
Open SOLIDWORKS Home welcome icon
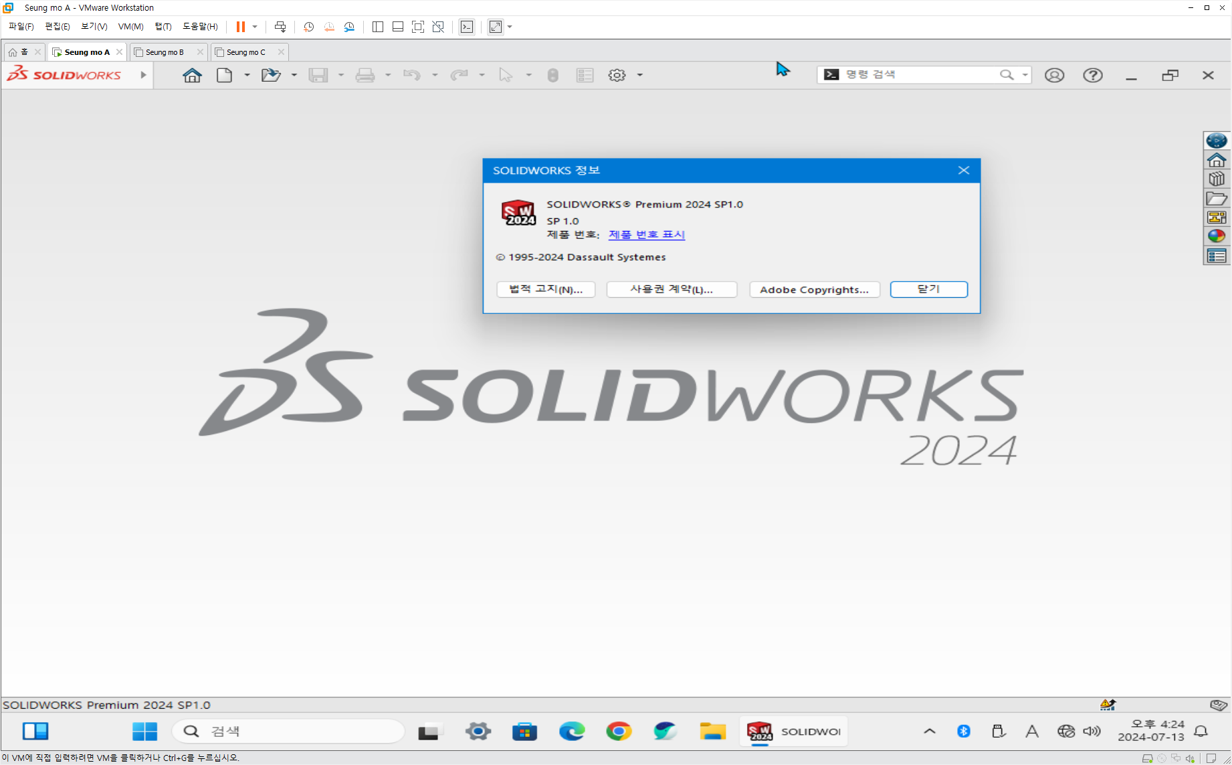pyautogui.click(x=192, y=75)
